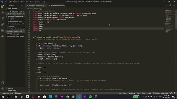Switch to Visual Studio Code taskbar icon
This screenshot has height=99, width=177.
(79, 97)
